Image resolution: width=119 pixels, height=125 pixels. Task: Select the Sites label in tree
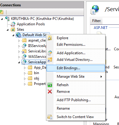click(20, 30)
